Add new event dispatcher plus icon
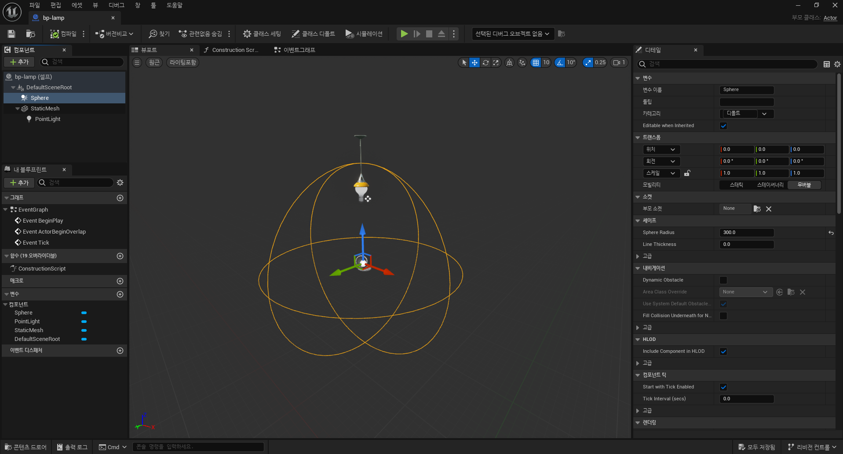 pos(120,351)
